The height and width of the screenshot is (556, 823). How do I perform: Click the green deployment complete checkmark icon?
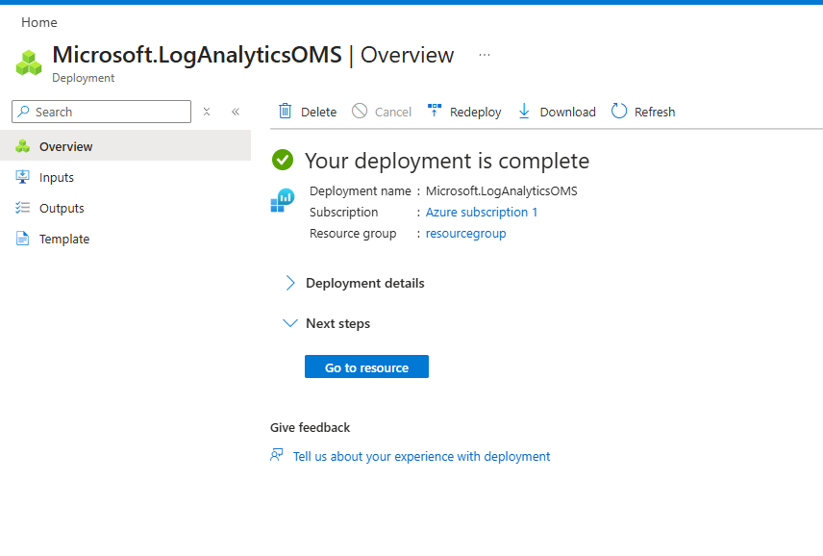click(283, 160)
